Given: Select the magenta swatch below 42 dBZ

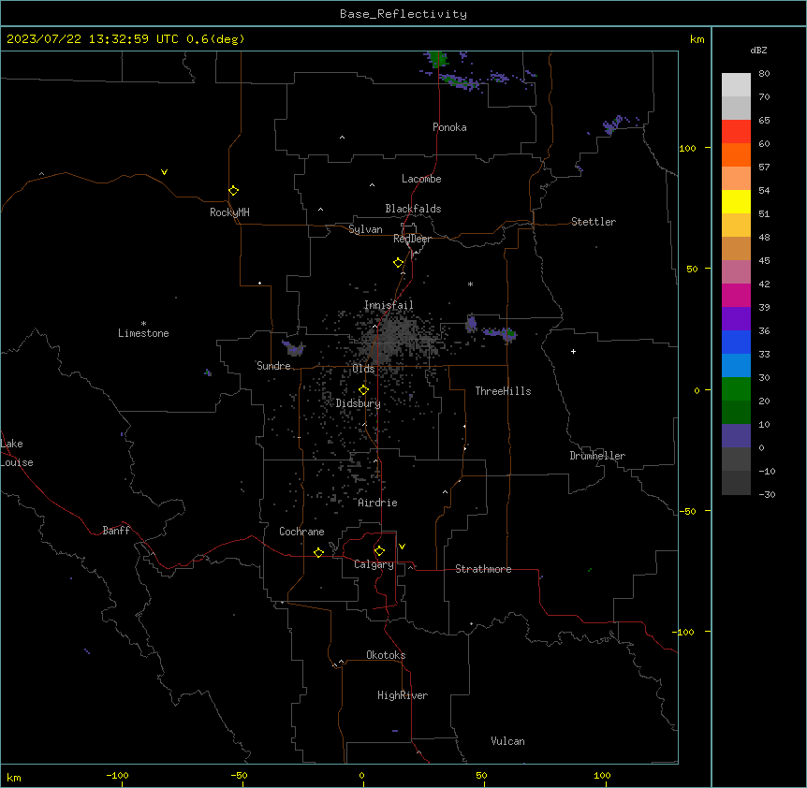Looking at the screenshot, I should click(736, 295).
